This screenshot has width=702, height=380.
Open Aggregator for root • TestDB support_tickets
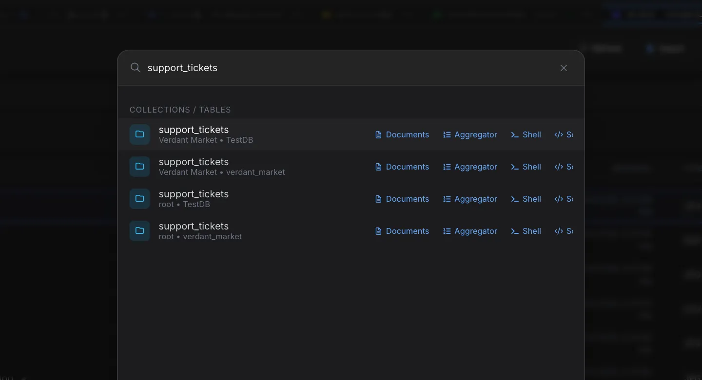(470, 199)
